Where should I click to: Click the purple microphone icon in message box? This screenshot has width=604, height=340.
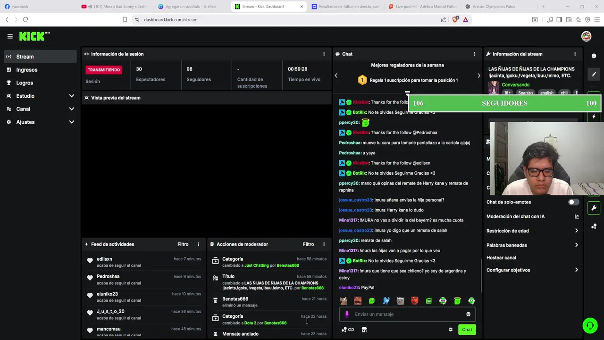pyautogui.click(x=347, y=314)
